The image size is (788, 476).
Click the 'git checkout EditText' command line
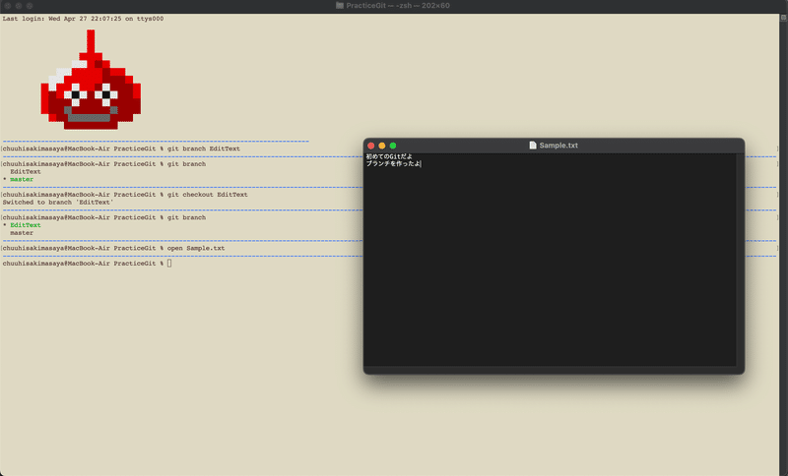tap(125, 194)
